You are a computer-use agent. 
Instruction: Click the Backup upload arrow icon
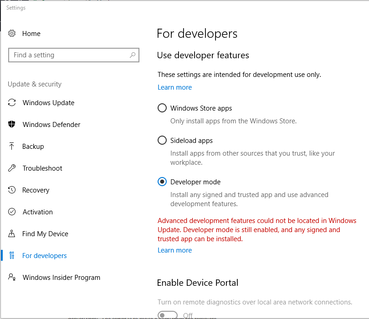click(x=12, y=147)
